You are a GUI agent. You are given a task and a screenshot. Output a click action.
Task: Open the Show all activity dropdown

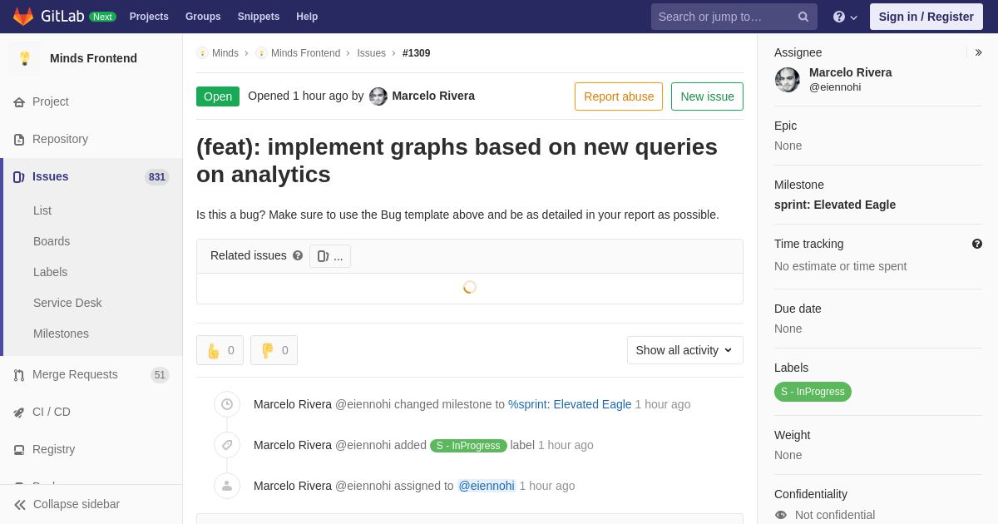pyautogui.click(x=684, y=350)
